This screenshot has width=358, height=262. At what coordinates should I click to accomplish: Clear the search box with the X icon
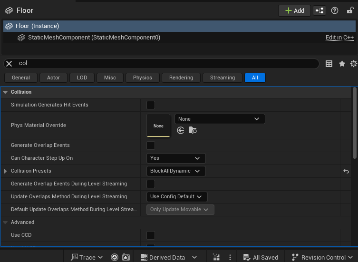click(x=9, y=64)
